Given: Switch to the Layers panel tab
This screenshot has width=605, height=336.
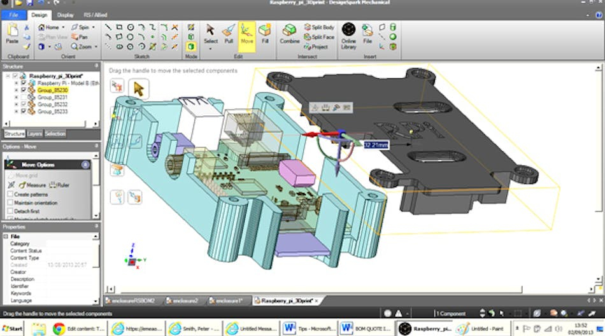Looking at the screenshot, I should (x=34, y=134).
